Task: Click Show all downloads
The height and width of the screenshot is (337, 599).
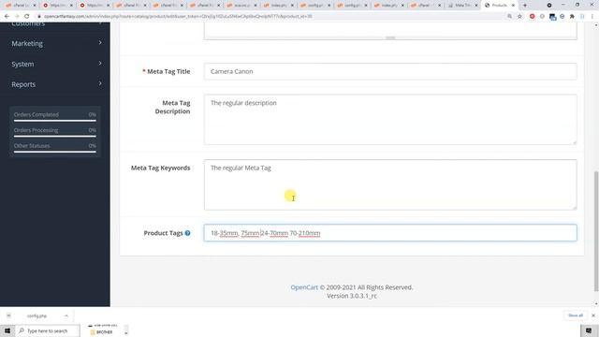Action: [x=576, y=315]
